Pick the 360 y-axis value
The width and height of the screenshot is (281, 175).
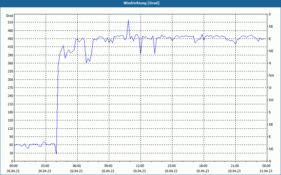pyautogui.click(x=11, y=63)
